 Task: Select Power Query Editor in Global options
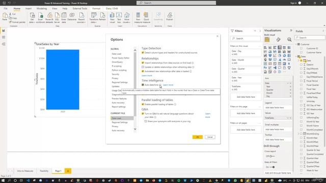point(121,58)
